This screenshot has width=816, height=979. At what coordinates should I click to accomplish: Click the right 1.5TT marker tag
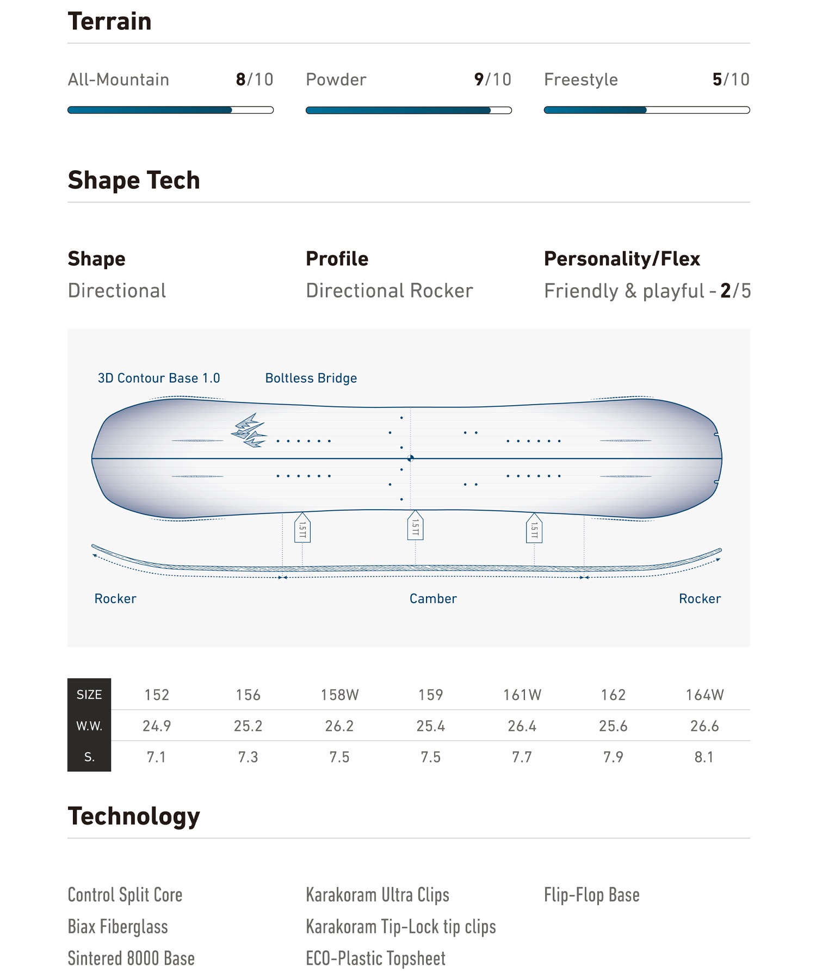coord(534,528)
